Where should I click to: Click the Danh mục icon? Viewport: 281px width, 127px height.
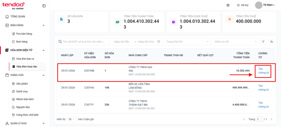click(13, 91)
